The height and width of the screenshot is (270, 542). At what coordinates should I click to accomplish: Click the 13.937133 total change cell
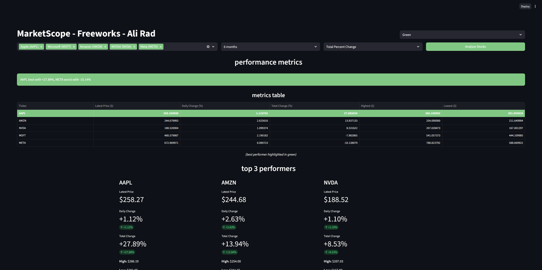pos(314,121)
